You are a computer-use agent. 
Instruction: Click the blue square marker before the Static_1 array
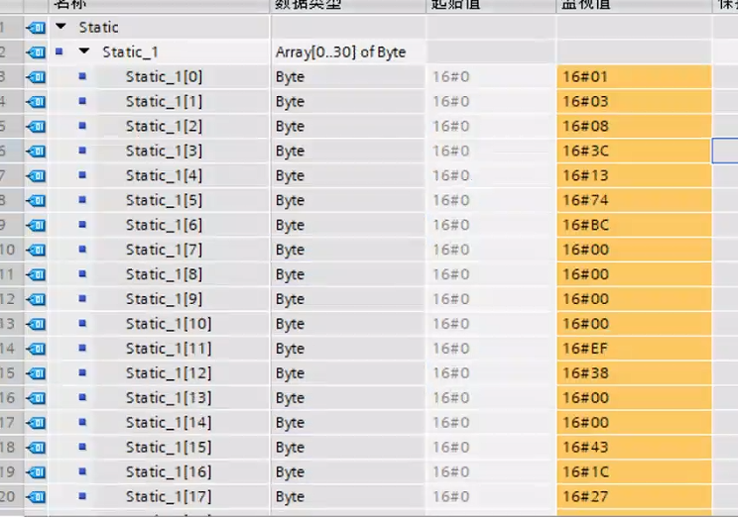(x=60, y=52)
